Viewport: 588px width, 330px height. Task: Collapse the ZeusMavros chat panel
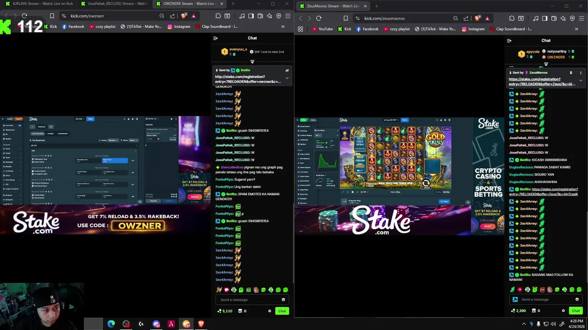point(509,40)
